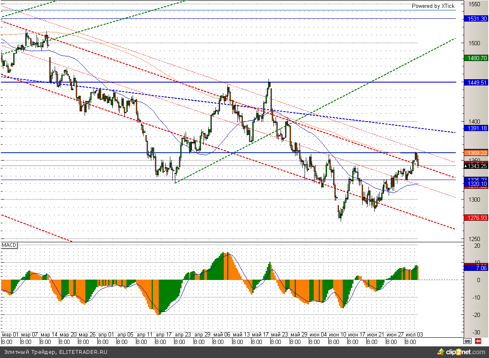Click the 'мар 01' date on time axis
489x358 pixels.
coord(11,334)
